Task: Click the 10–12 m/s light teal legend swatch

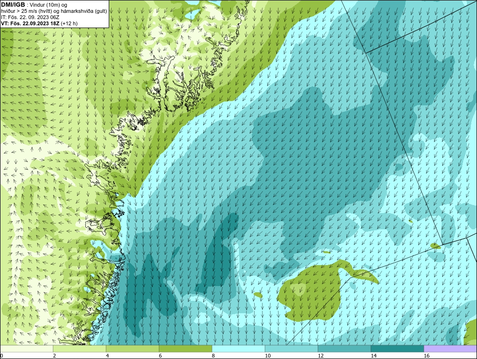Action: point(291,349)
